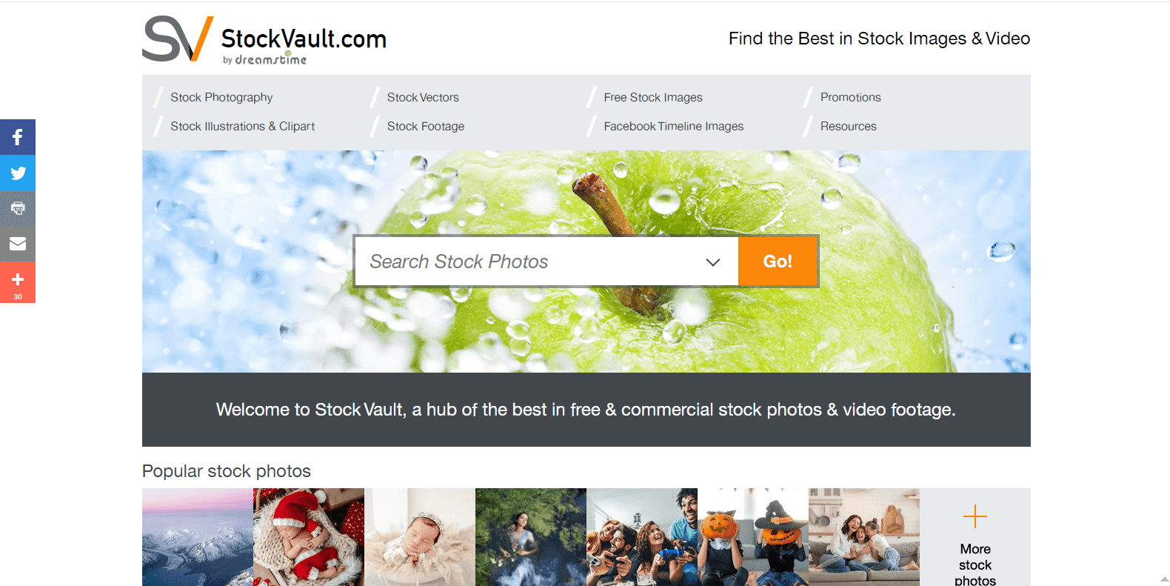Open Facebook Timeline Images link
Screen dimensions: 1170x586
click(x=674, y=126)
